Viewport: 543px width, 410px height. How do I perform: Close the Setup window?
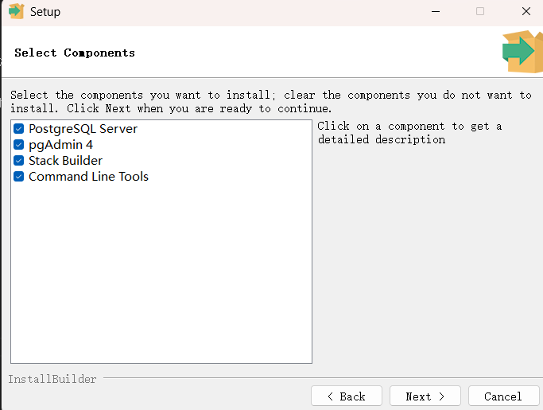click(526, 11)
